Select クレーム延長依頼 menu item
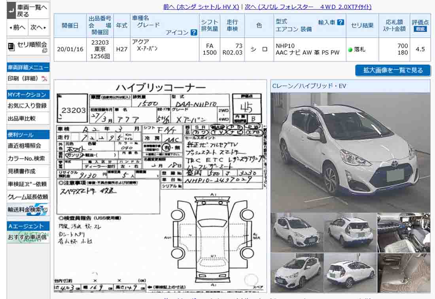 (x=28, y=197)
